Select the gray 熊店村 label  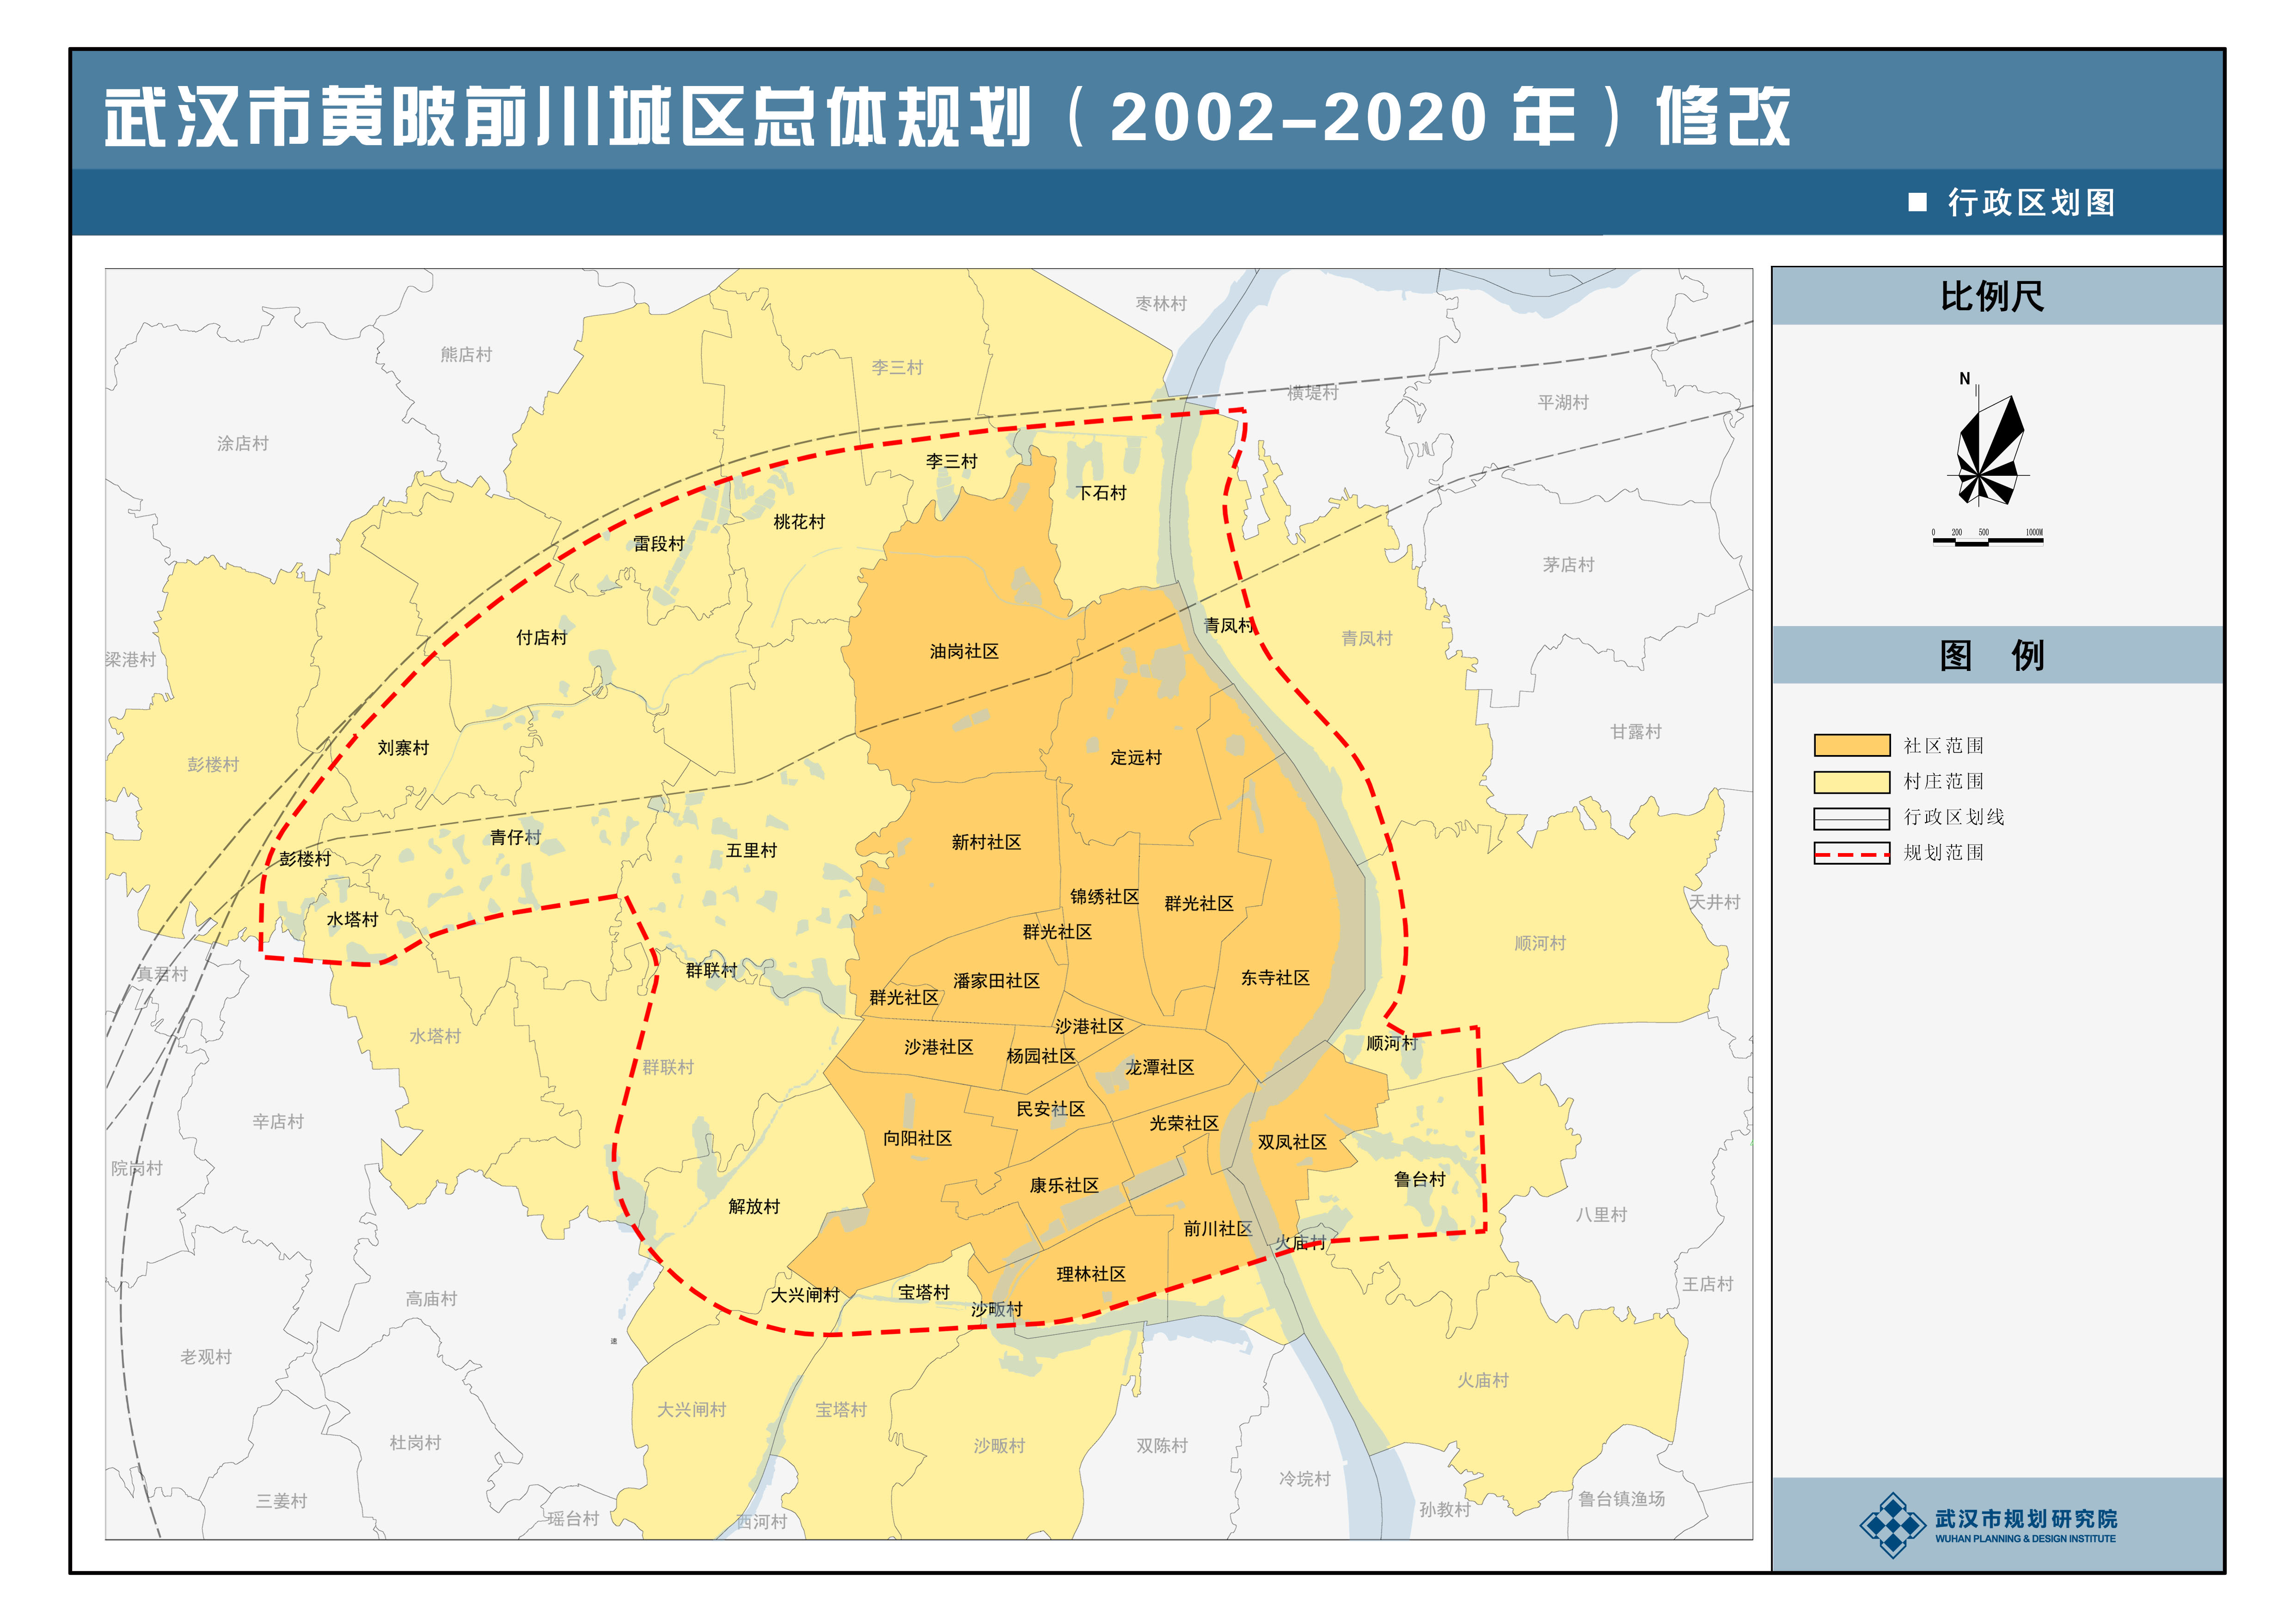pyautogui.click(x=466, y=354)
